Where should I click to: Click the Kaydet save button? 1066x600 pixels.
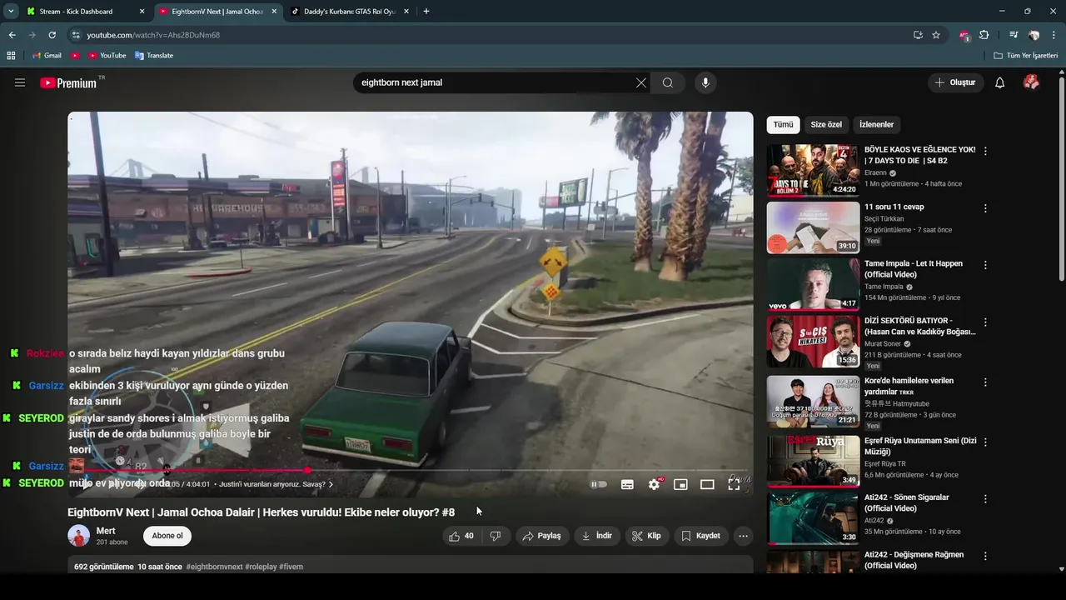(x=700, y=536)
